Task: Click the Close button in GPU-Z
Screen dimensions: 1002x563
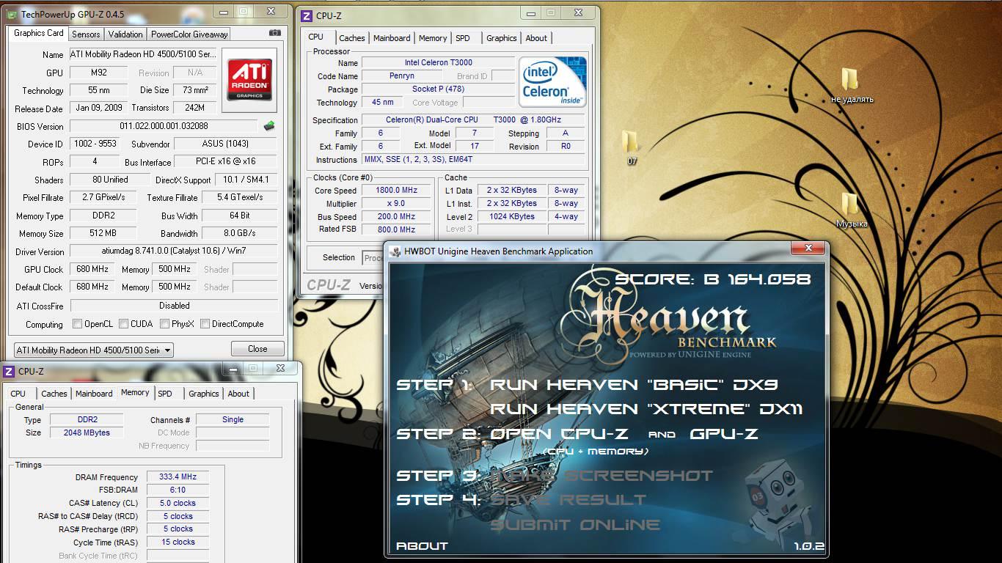Action: pos(257,349)
